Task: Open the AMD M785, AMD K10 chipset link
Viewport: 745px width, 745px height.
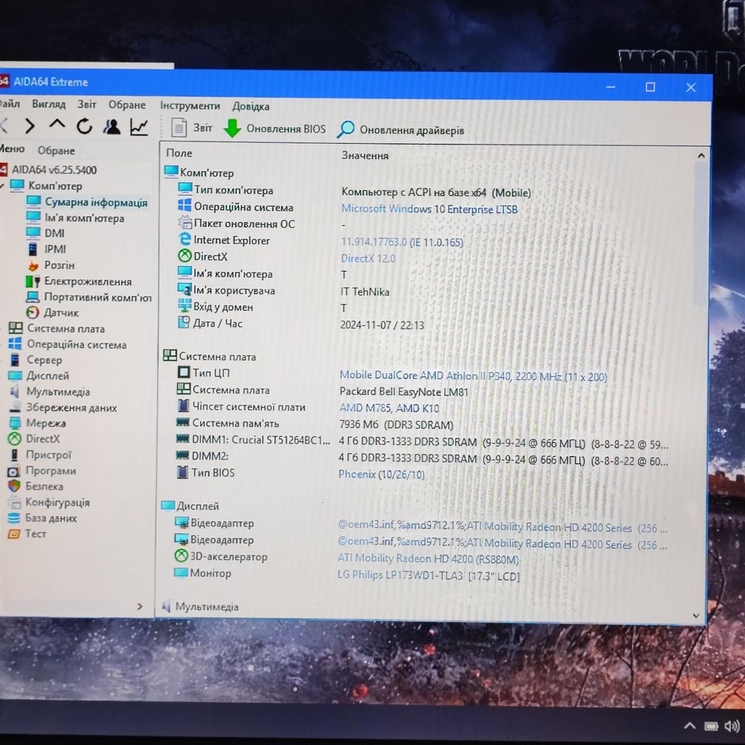Action: [x=389, y=408]
